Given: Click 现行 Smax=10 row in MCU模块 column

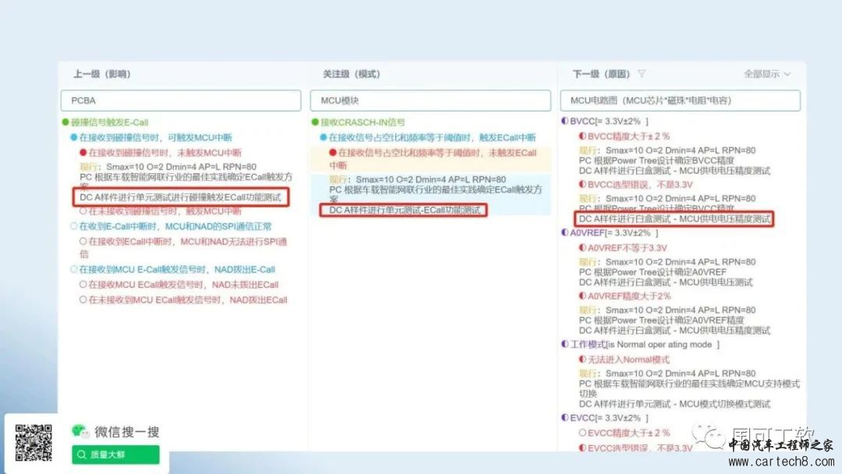Looking at the screenshot, I should (x=417, y=179).
